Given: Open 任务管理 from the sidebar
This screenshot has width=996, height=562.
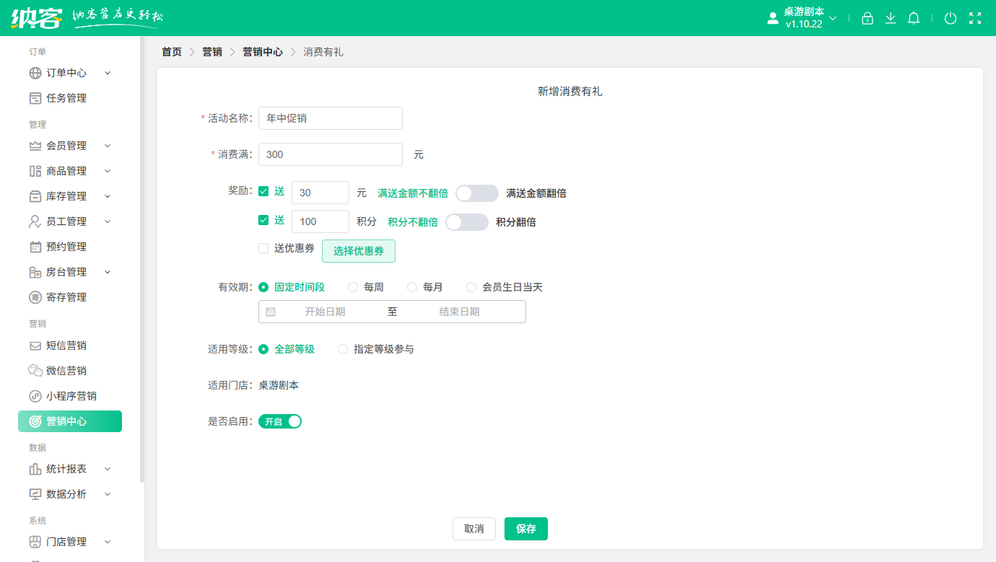Looking at the screenshot, I should click(64, 97).
